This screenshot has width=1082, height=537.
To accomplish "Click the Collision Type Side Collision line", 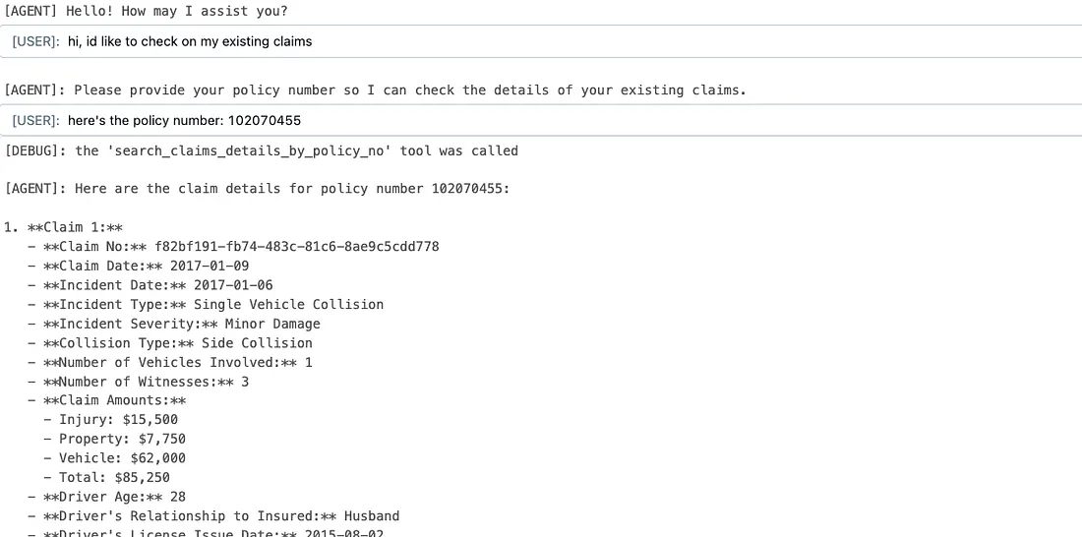I will pyautogui.click(x=170, y=343).
